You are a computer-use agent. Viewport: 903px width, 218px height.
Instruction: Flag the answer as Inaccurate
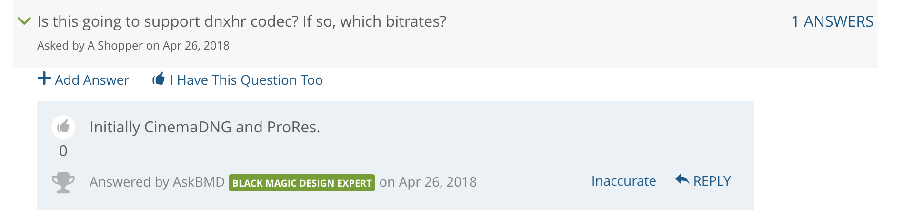pos(623,181)
